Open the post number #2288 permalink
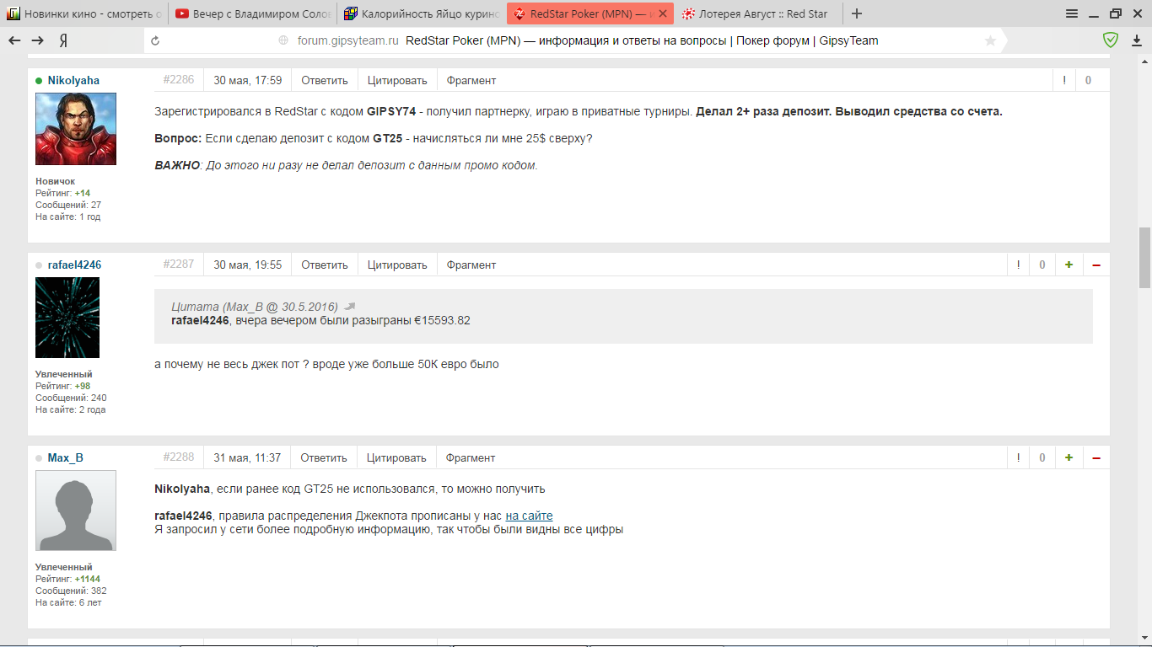Image resolution: width=1152 pixels, height=647 pixels. 179,457
